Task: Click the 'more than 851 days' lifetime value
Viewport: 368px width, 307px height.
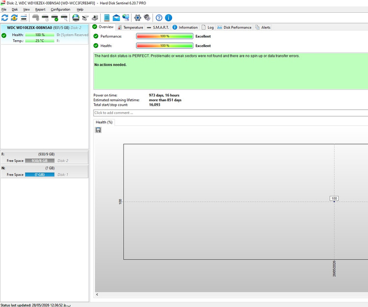Action: (165, 100)
